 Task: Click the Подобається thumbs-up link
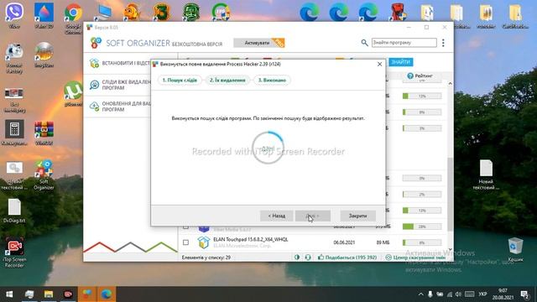pos(347,258)
